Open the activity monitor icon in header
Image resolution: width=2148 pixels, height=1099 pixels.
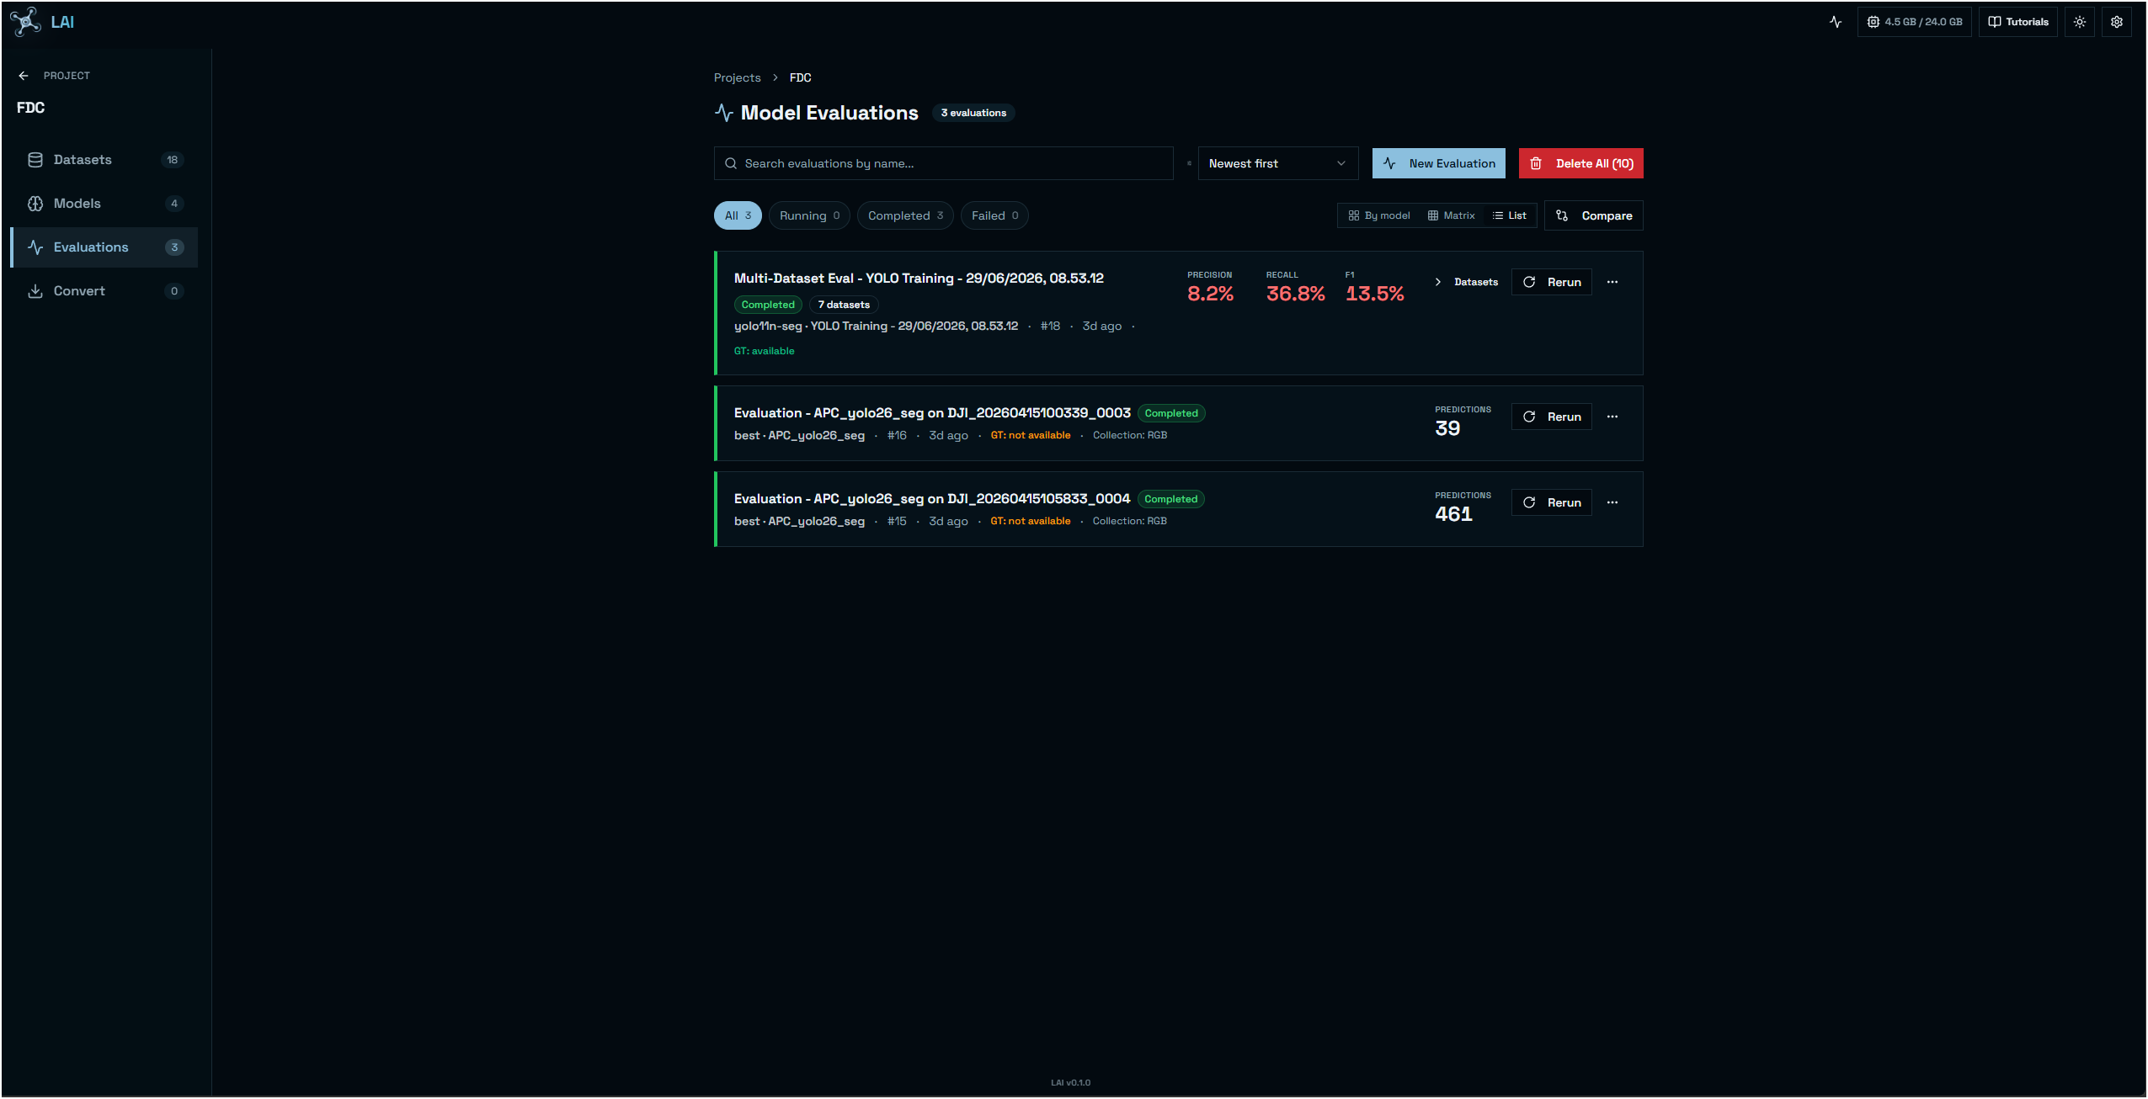(x=1836, y=22)
